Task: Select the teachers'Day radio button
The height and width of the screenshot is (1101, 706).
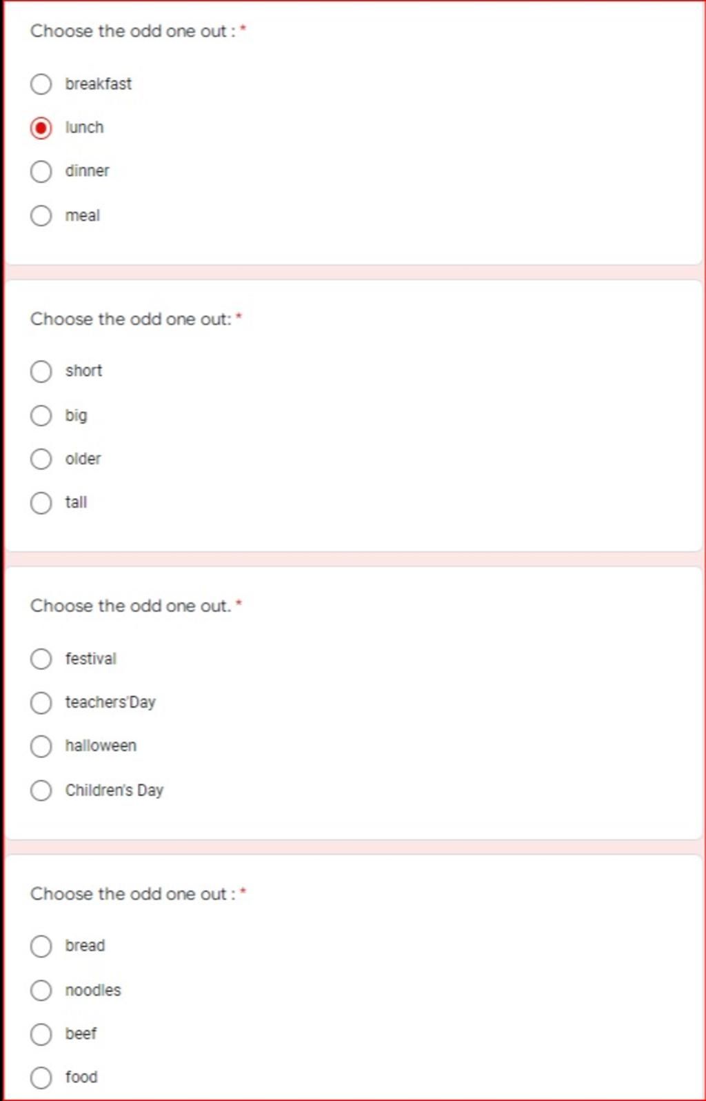Action: [x=41, y=703]
